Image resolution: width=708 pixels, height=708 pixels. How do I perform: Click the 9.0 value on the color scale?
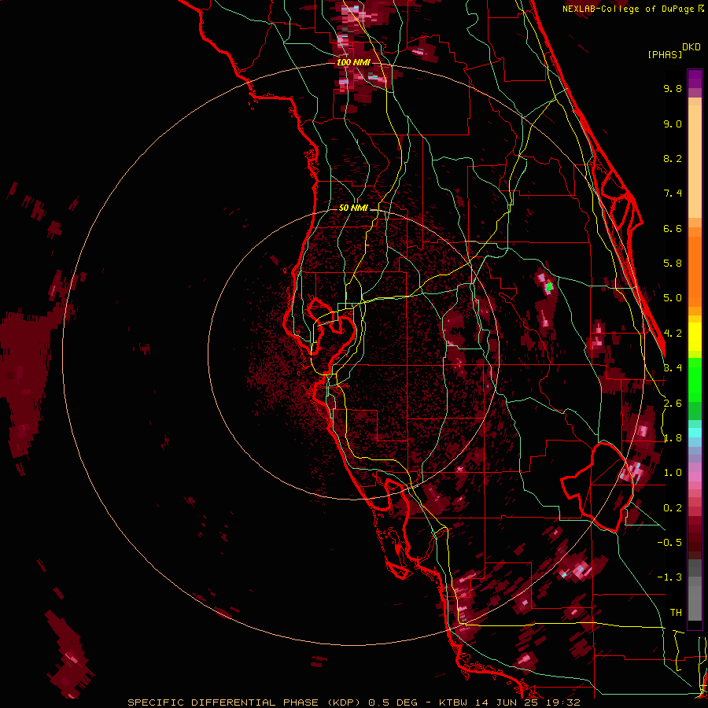click(x=673, y=124)
